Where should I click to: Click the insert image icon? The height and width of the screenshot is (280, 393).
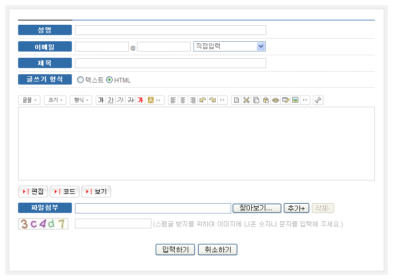tap(295, 100)
